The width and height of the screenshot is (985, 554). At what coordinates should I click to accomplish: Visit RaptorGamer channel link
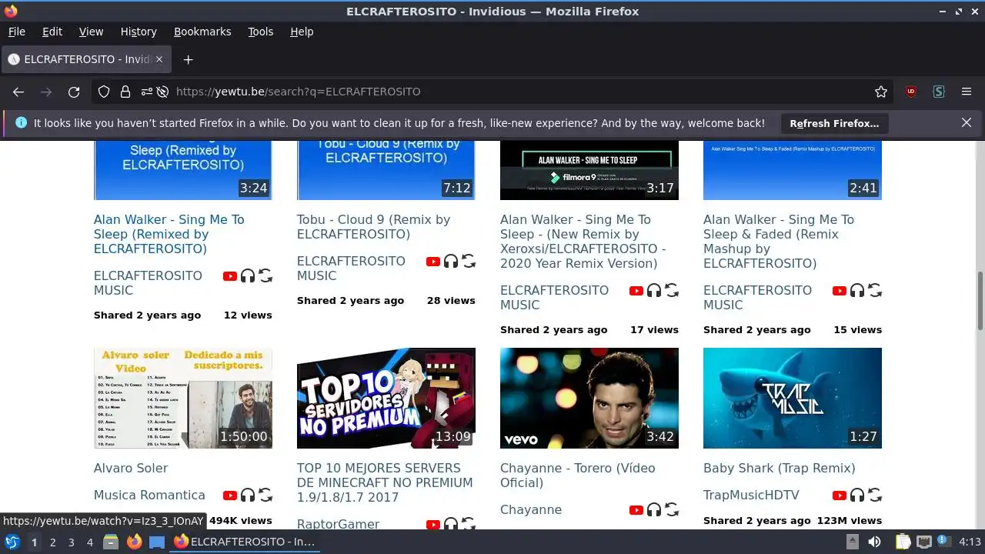[339, 524]
